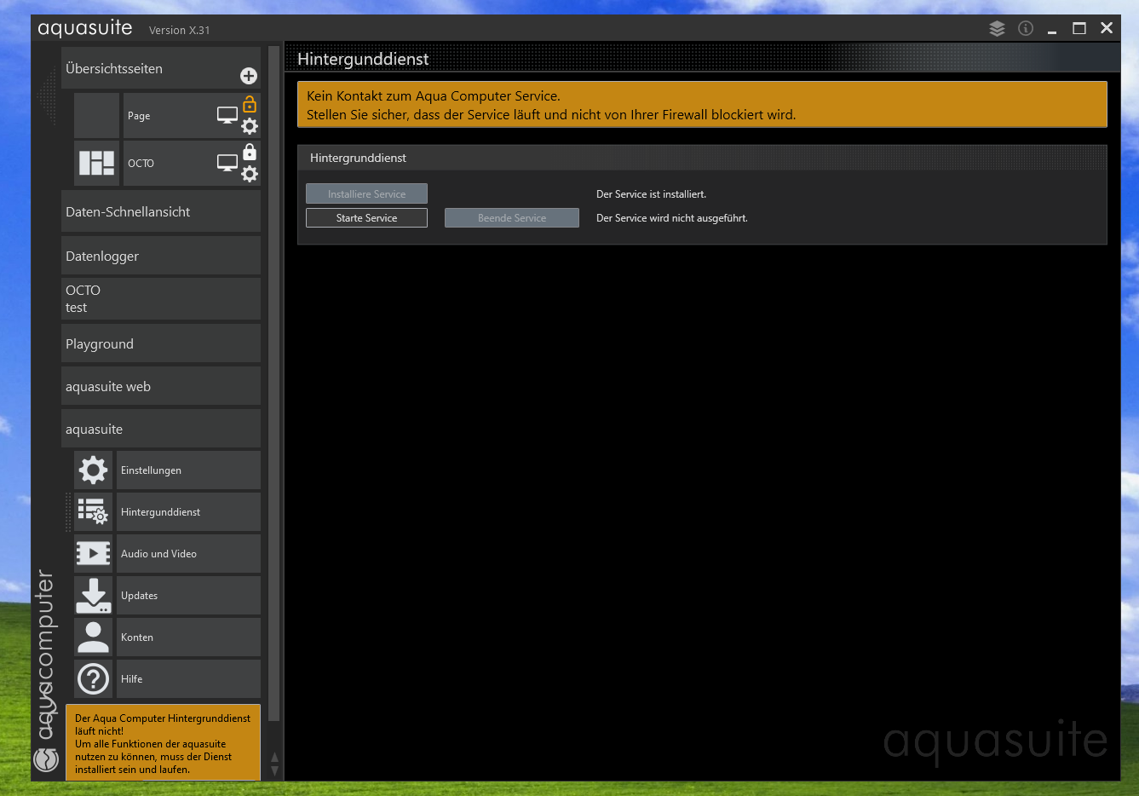Image resolution: width=1139 pixels, height=796 pixels.
Task: Expand the aquasuite web section
Action: tap(161, 386)
